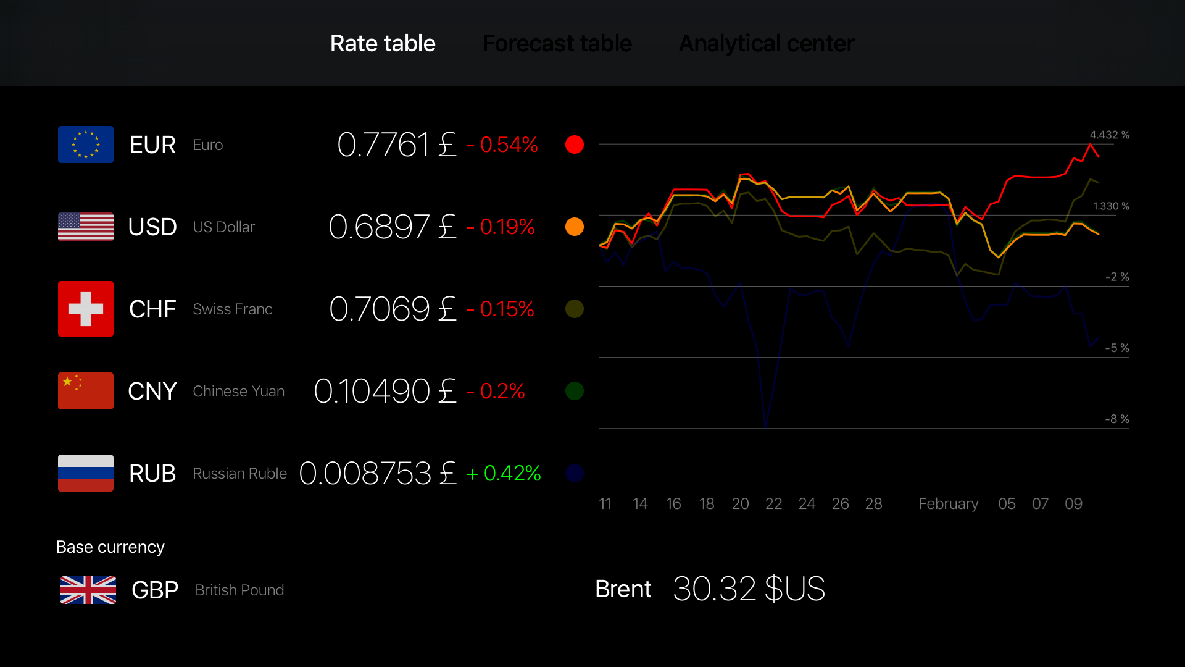Click the USD change - 0.19%
The height and width of the screenshot is (667, 1185).
pyautogui.click(x=501, y=227)
